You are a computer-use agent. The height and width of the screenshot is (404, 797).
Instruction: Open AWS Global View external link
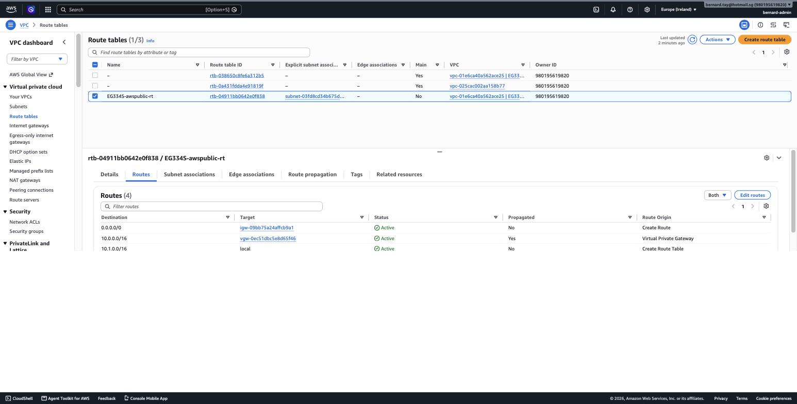click(31, 74)
